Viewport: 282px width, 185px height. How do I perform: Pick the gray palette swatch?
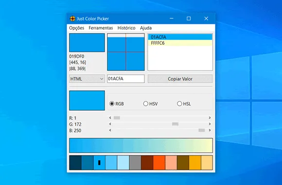coord(135,163)
